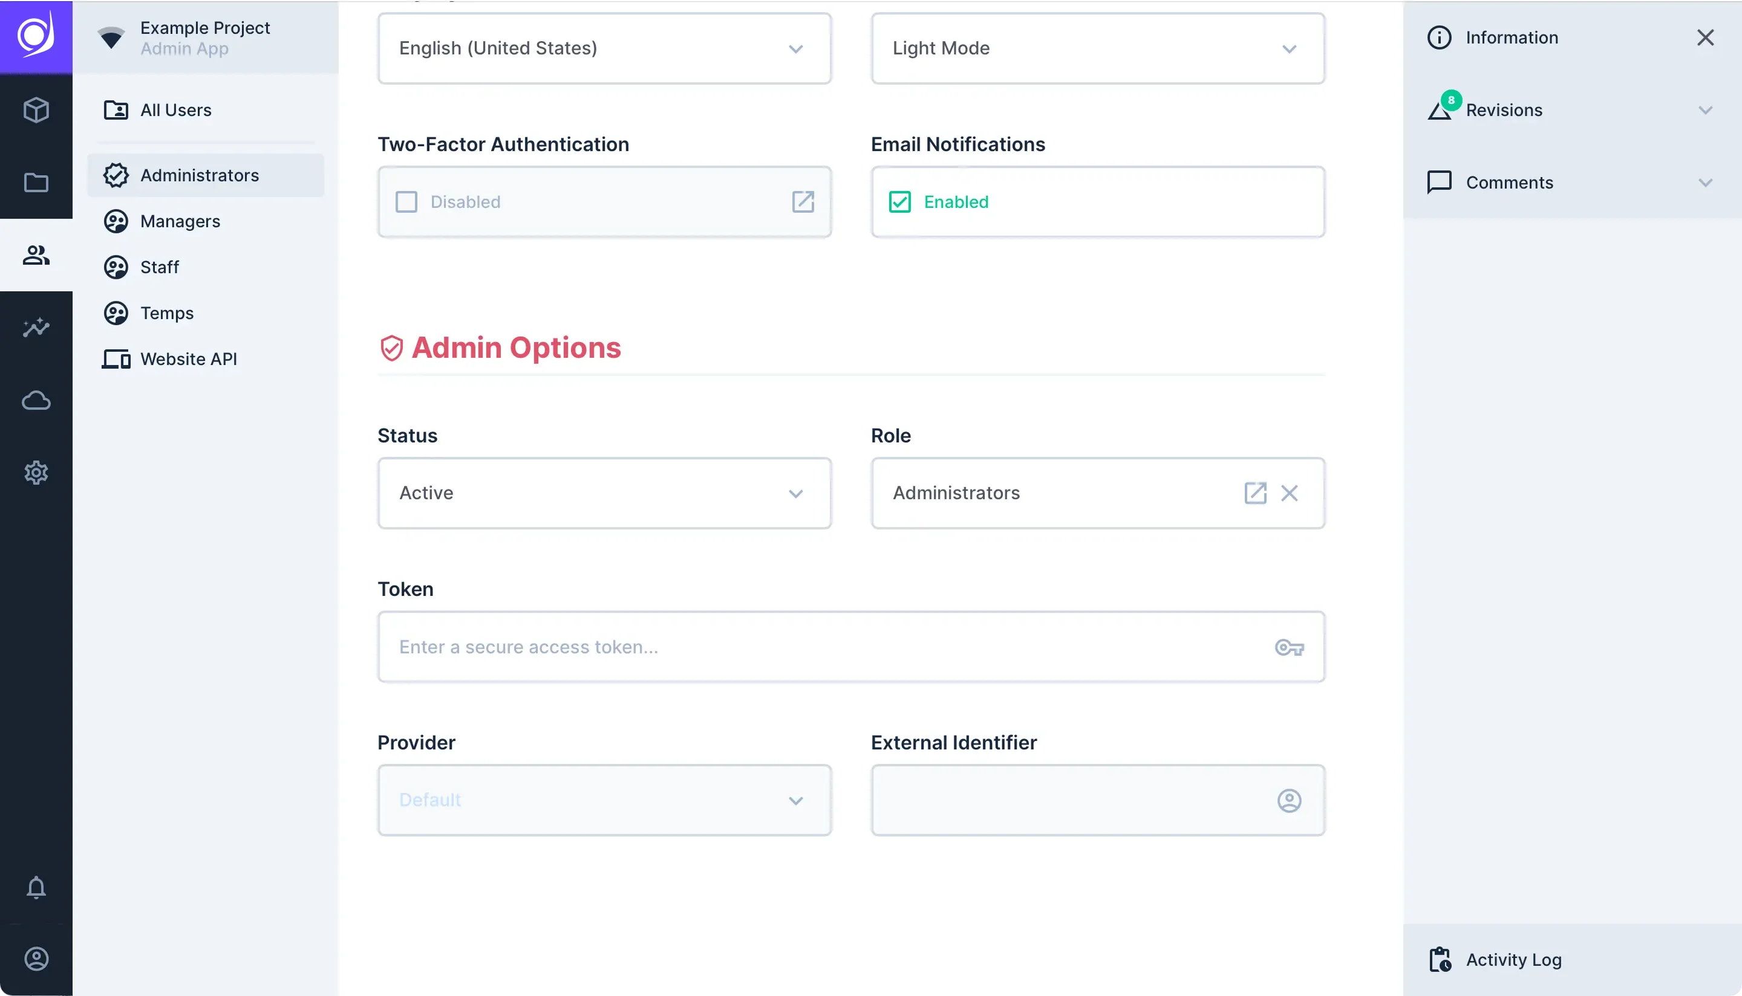1742x996 pixels.
Task: Select the Website API section
Action: point(188,358)
